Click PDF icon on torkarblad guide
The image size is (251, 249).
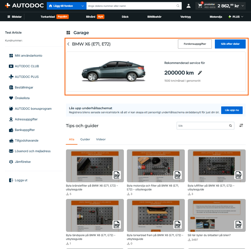click(x=178, y=224)
